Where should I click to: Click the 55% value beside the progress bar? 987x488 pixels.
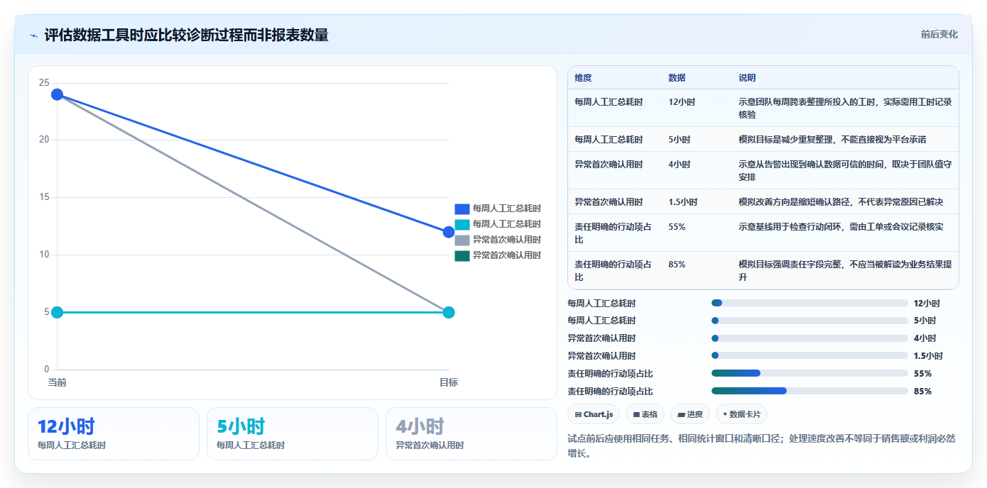[922, 373]
